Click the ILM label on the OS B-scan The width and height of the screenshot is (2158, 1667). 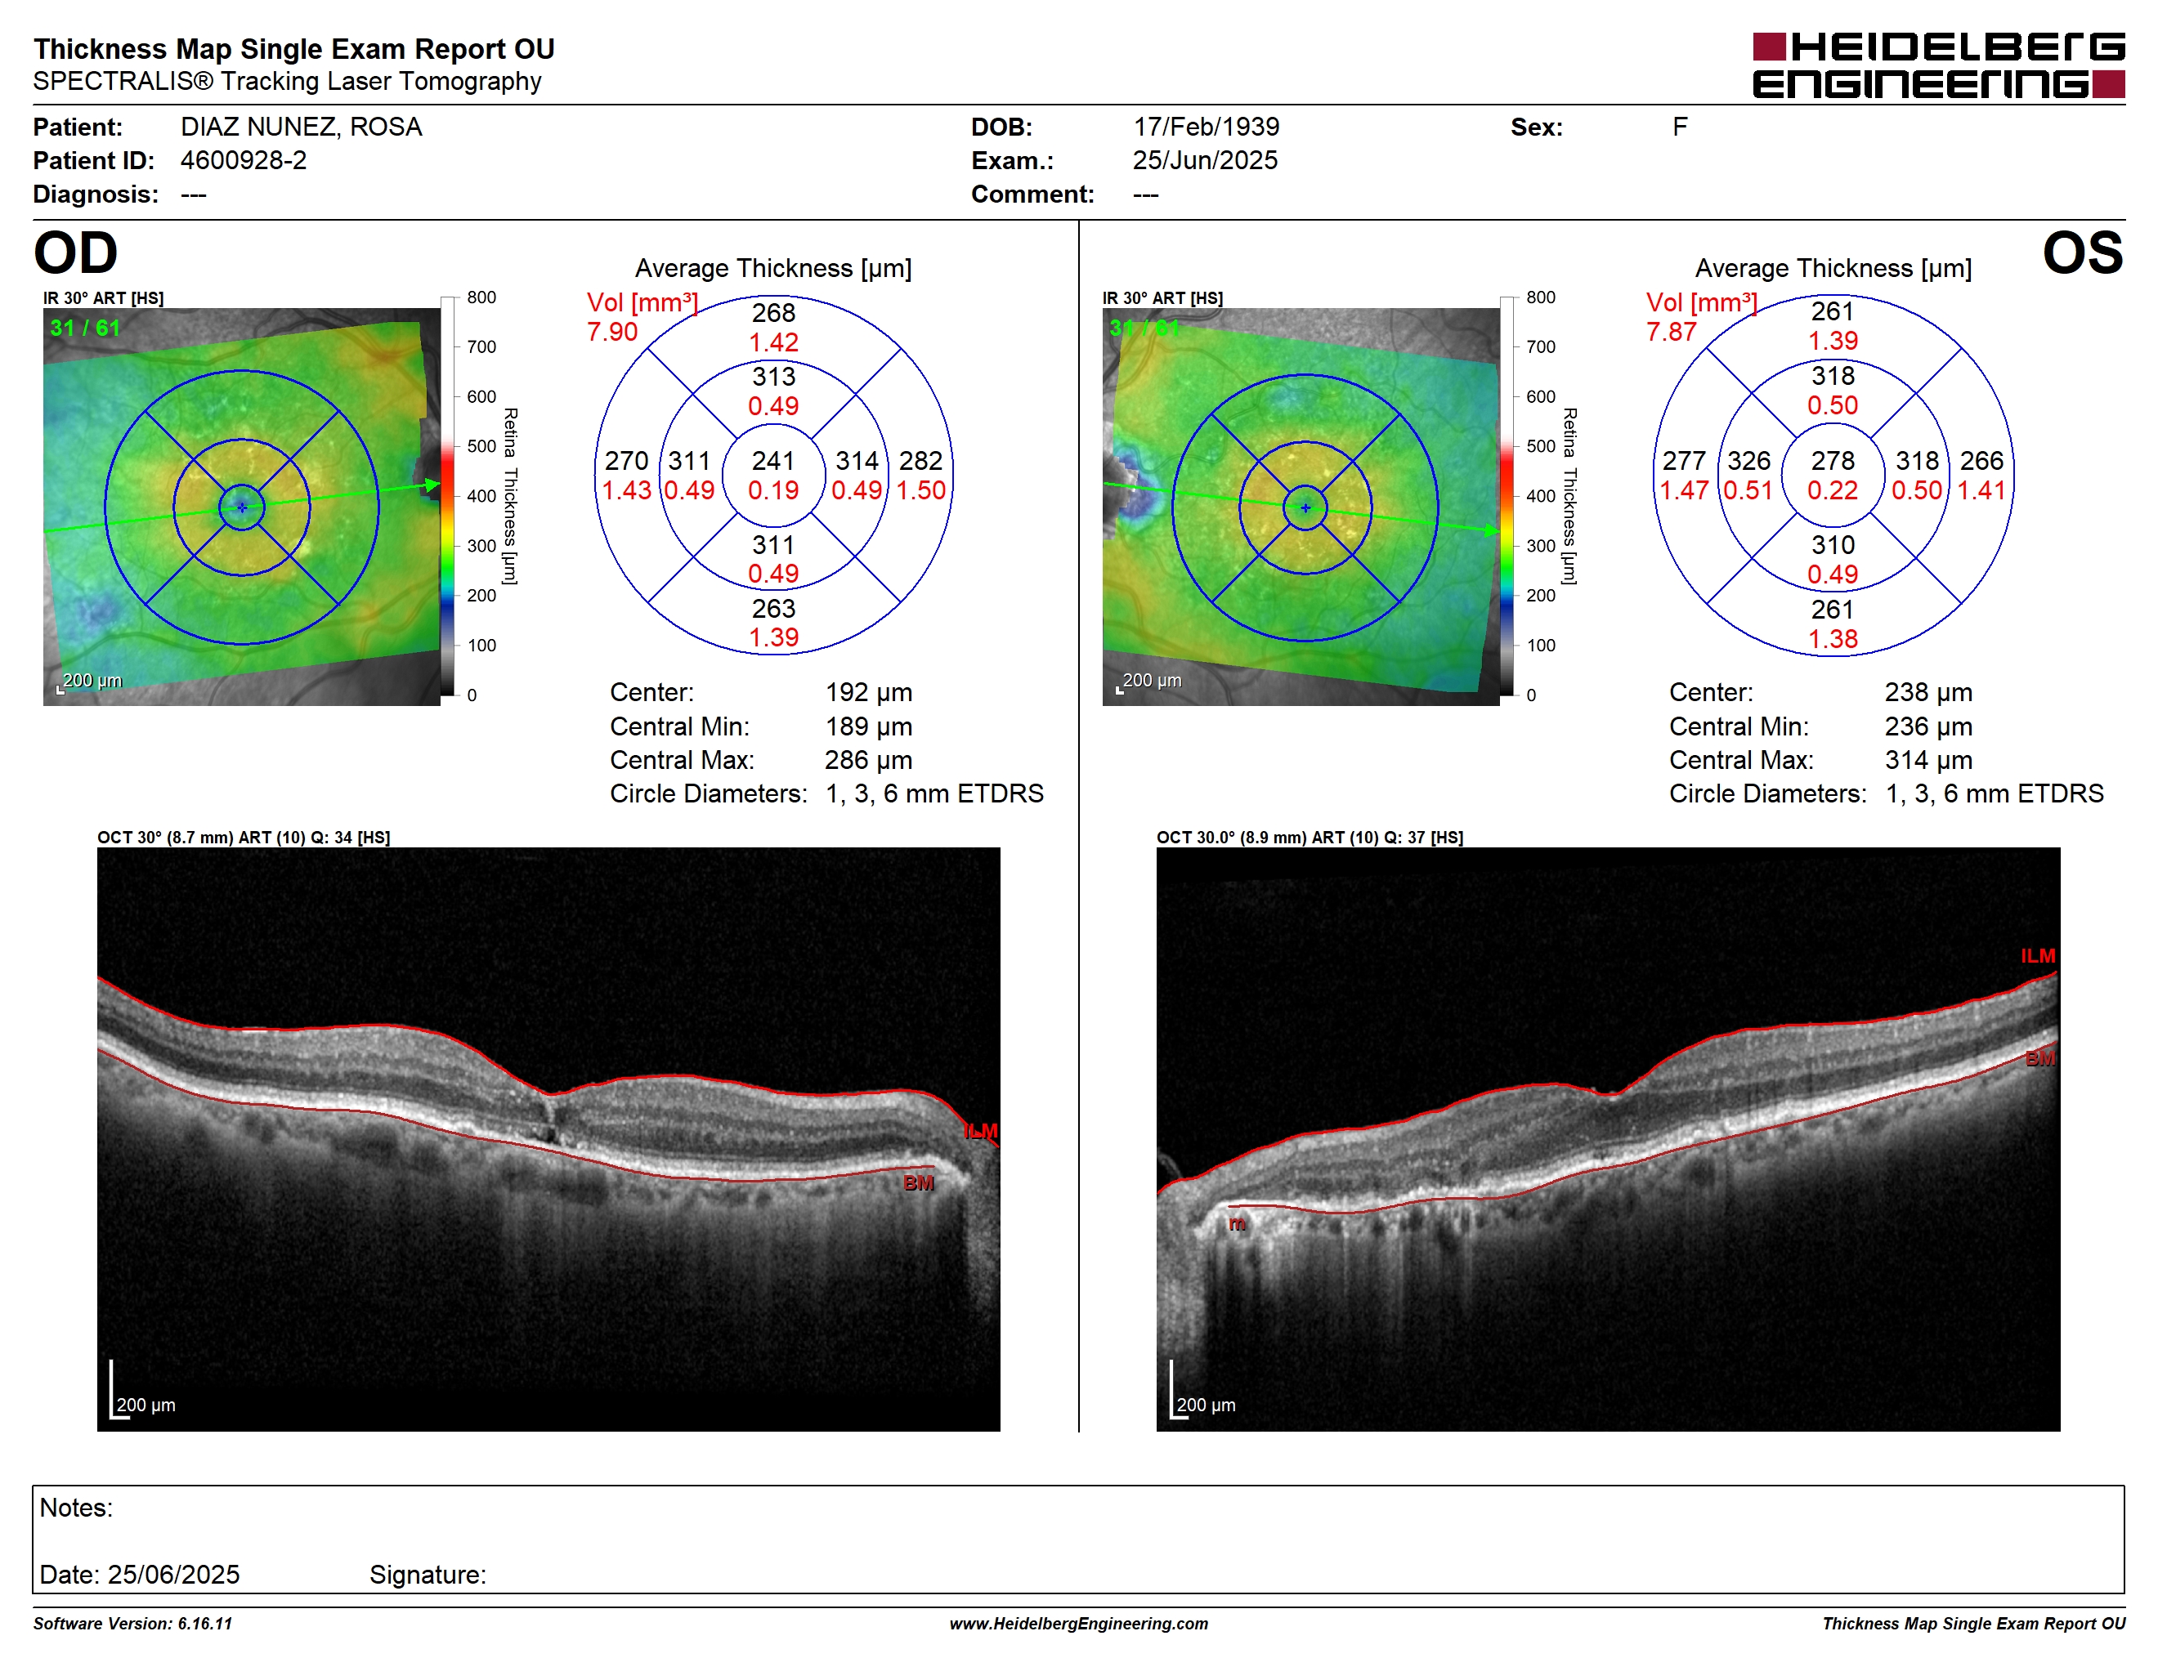click(x=2038, y=956)
